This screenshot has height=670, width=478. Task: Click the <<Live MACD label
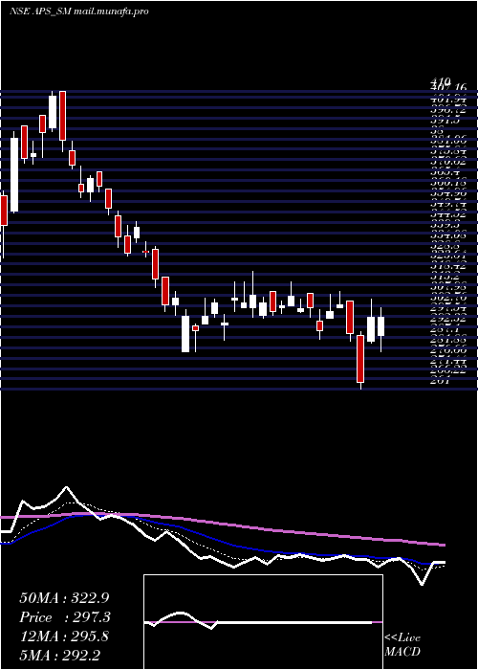402,645
